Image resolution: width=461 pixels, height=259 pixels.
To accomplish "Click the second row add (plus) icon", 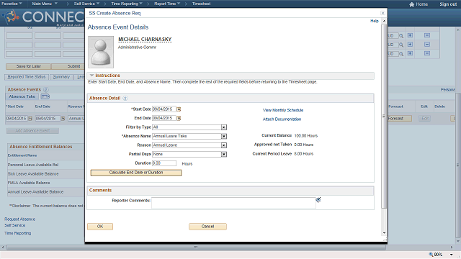I will 410,45.
